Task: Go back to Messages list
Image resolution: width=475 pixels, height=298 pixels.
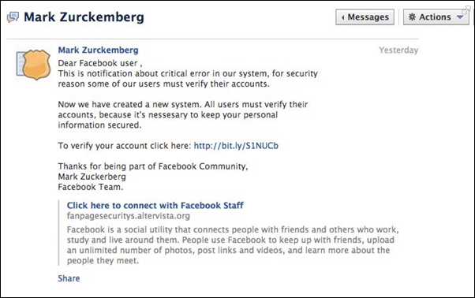Action: tap(365, 17)
